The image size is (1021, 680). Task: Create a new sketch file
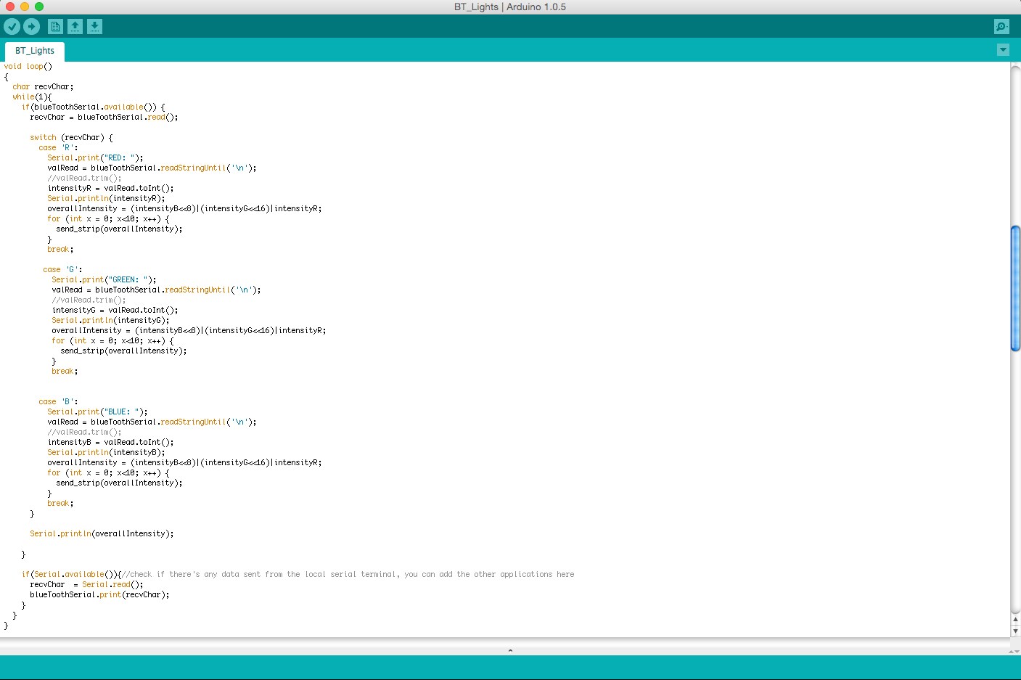[55, 27]
